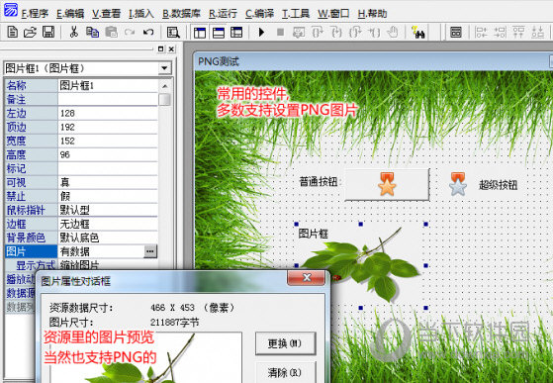This screenshot has width=553, height=383.
Task: Select the 宽度 property value 152
Action: (108, 141)
